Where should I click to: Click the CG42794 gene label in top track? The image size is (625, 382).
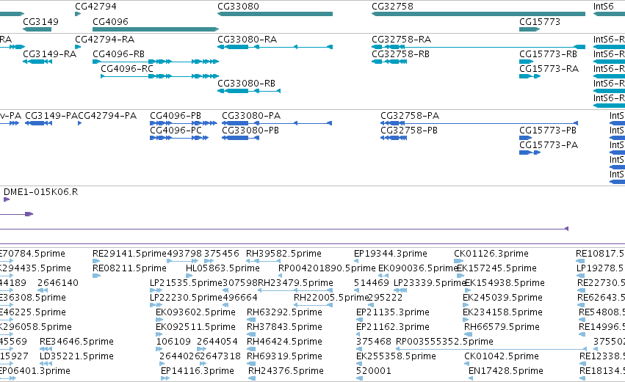pos(95,7)
